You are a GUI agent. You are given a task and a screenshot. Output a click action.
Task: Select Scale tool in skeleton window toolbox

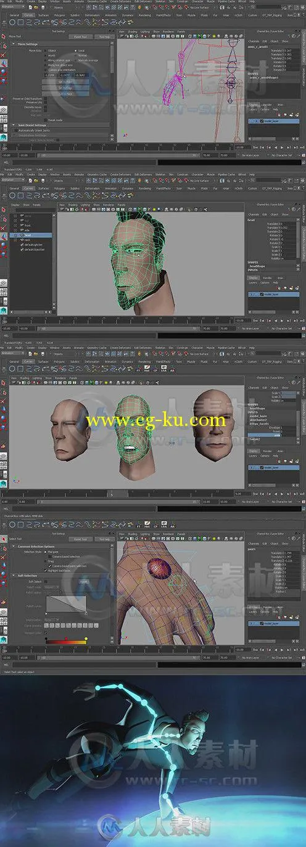(x=4, y=81)
